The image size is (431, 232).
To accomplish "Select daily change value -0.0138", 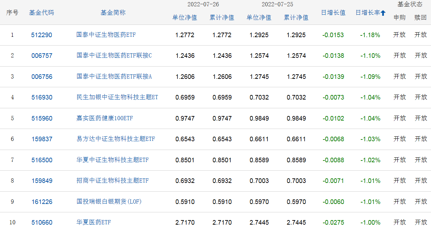I will pos(333,56).
